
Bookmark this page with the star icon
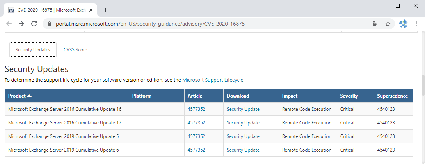(388, 24)
